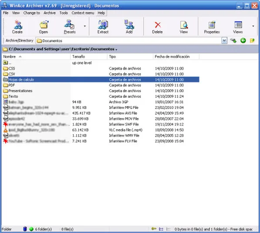The image size is (260, 233).
Task: Expand the current path dropdown arrow
Action: click(x=116, y=50)
